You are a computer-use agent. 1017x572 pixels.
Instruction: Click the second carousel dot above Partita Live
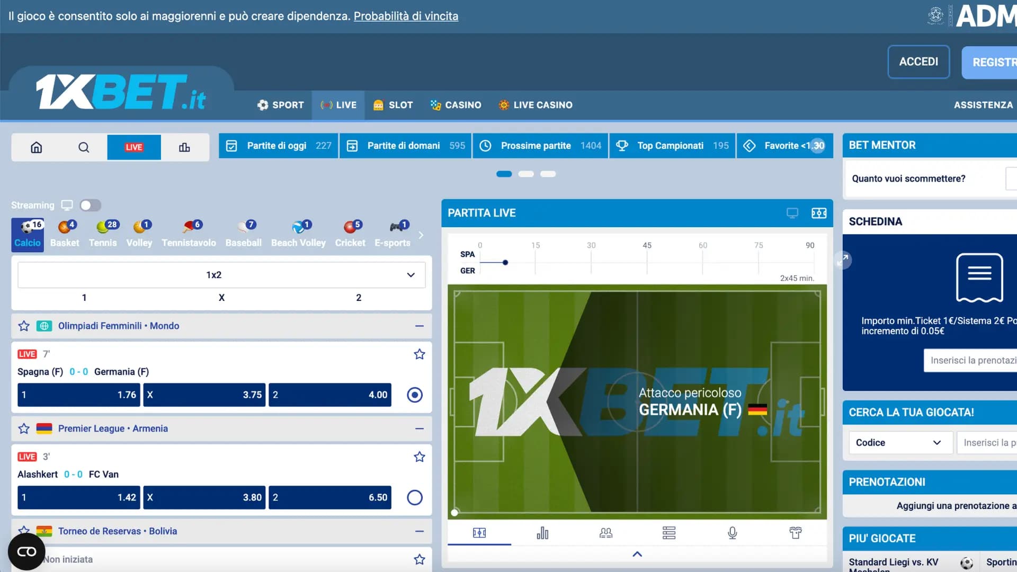click(526, 174)
